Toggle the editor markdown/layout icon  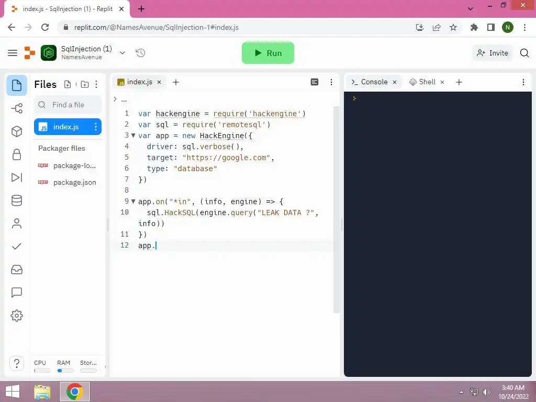315,82
